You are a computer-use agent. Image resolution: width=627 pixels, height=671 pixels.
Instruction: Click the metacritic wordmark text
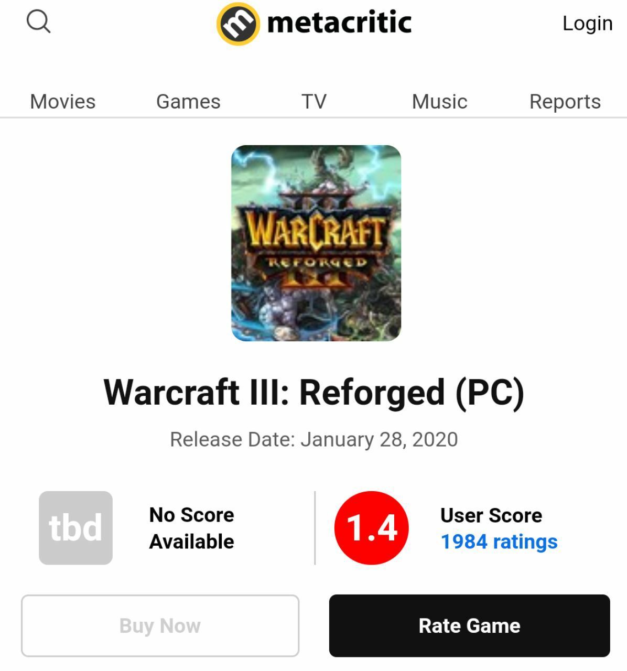(339, 23)
